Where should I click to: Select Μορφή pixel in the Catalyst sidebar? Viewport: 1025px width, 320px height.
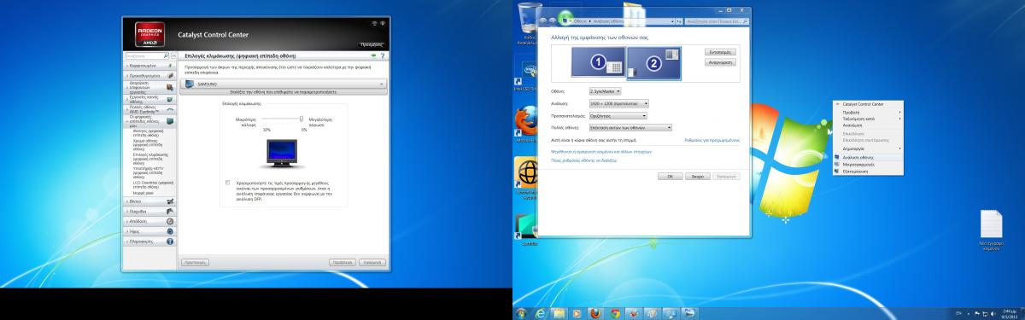tap(144, 193)
